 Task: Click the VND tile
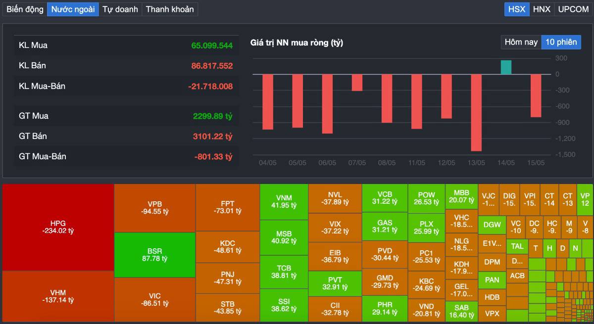coord(426,310)
